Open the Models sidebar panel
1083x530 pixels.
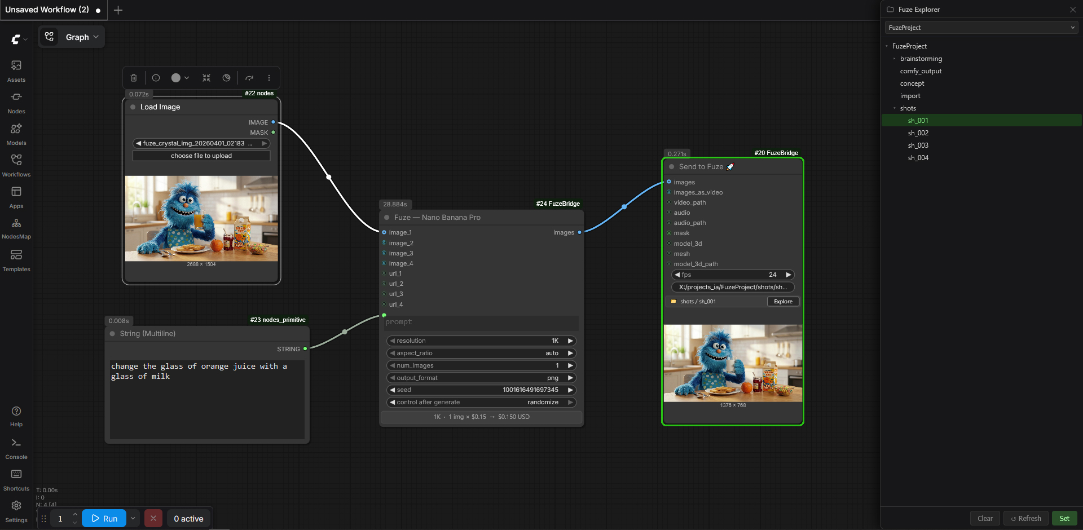[16, 134]
